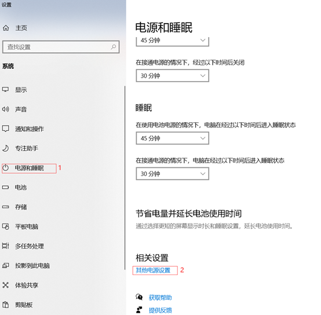Expand plugged-in sleep 30 minutes dropdown
Image resolution: width=321 pixels, height=315 pixels.
tap(172, 174)
